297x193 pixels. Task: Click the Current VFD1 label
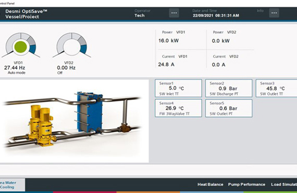coord(175,57)
